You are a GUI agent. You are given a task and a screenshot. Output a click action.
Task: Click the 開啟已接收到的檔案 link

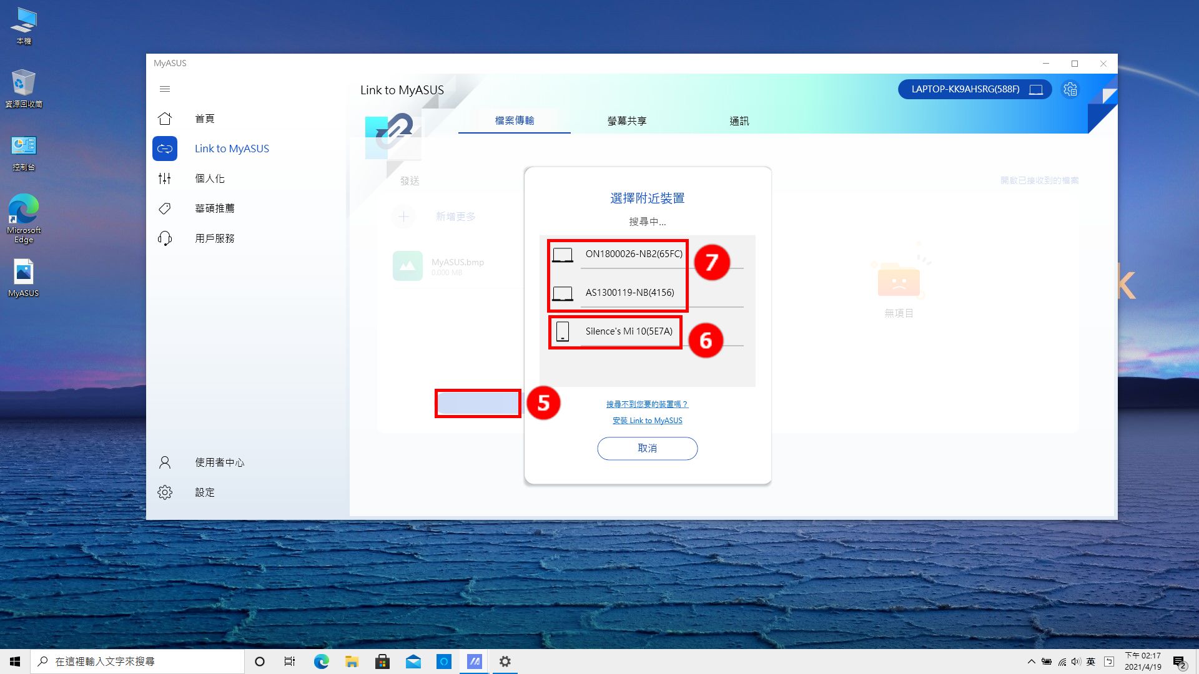click(1039, 180)
